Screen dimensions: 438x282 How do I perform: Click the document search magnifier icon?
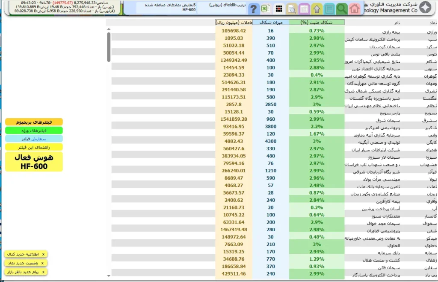point(292,9)
